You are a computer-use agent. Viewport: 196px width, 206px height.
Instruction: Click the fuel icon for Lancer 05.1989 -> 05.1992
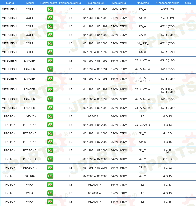tap(50, 99)
